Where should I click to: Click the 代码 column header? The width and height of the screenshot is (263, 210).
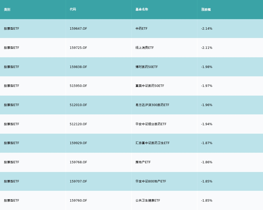point(73,9)
